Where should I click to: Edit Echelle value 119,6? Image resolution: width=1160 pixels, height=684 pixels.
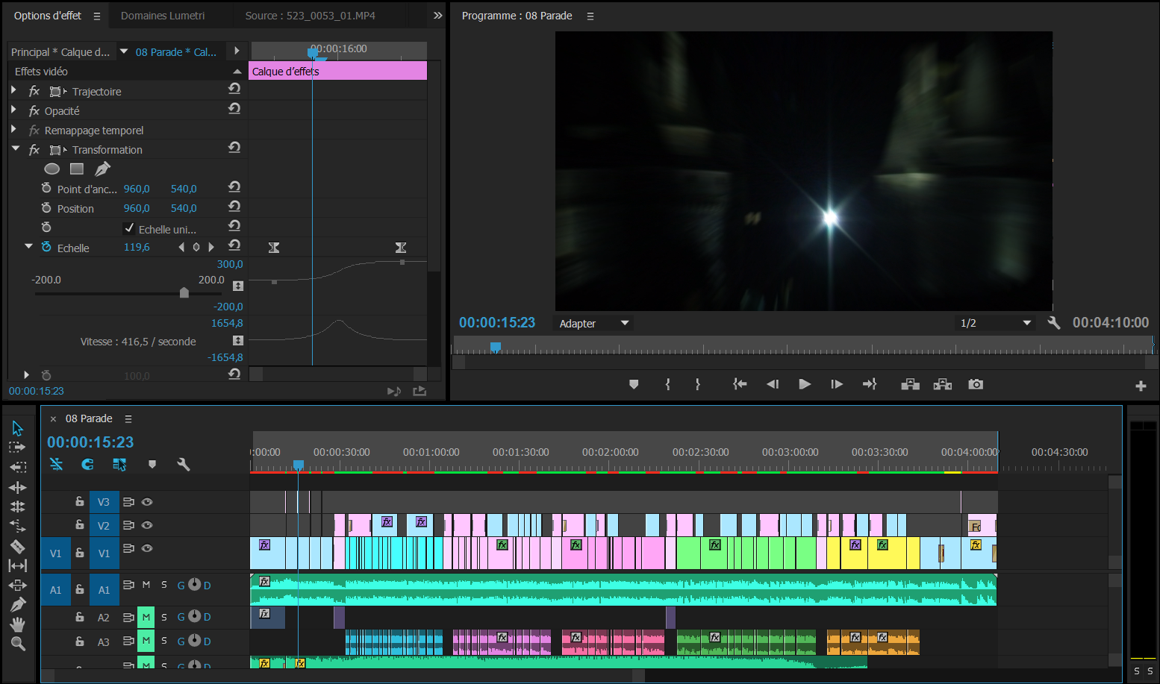137,247
